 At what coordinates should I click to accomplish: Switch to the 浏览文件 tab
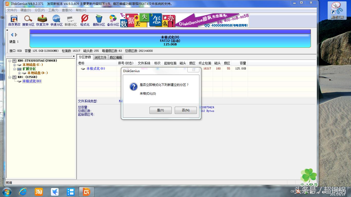(x=100, y=57)
